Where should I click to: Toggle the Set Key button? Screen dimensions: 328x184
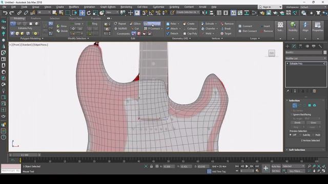(x=276, y=171)
